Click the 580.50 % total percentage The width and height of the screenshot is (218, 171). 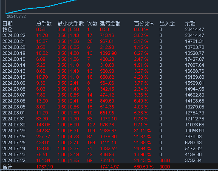(x=144, y=167)
